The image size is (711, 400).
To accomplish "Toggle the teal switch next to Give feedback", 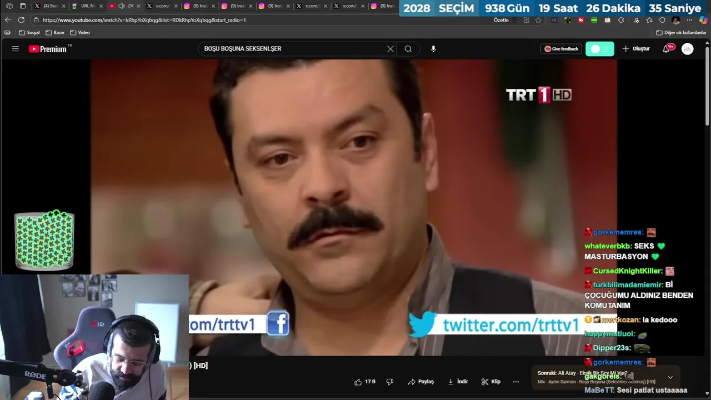I will click(600, 49).
